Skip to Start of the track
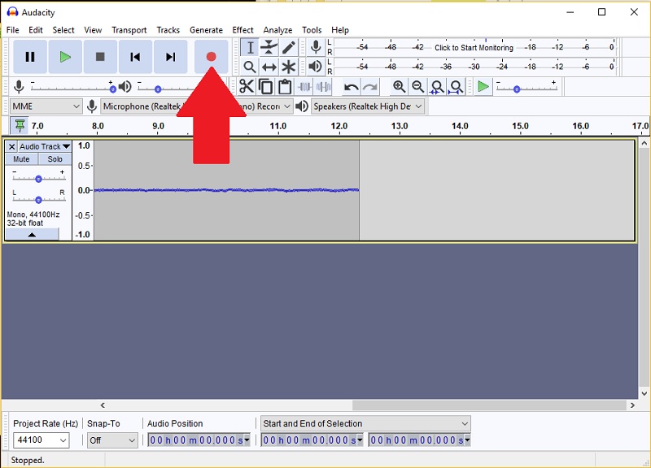 [135, 57]
